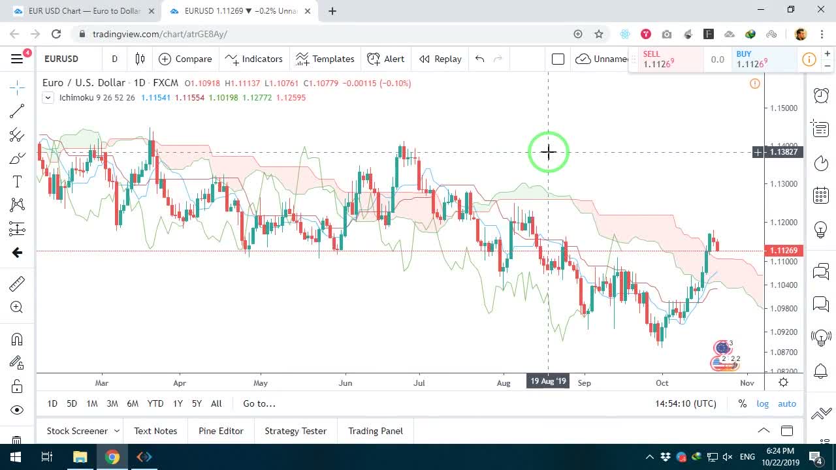
Task: Activate the zoom in tool
Action: click(x=17, y=307)
